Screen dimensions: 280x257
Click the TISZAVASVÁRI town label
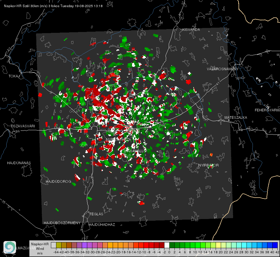(x=23, y=126)
